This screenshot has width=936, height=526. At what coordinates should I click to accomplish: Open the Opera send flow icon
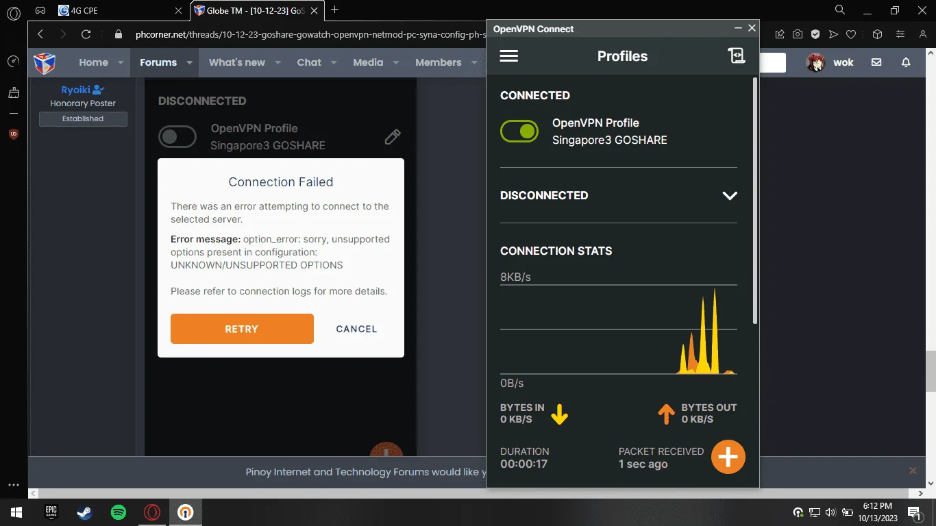tap(833, 34)
